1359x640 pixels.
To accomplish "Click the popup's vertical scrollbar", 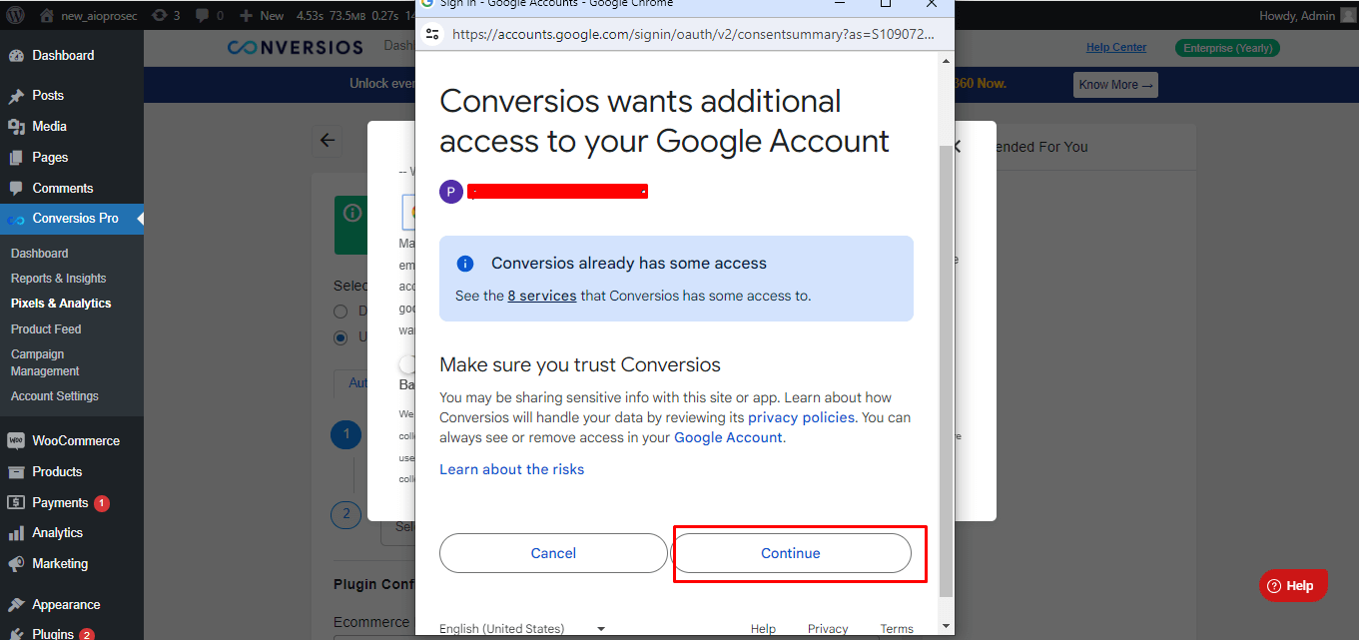I will [946, 369].
